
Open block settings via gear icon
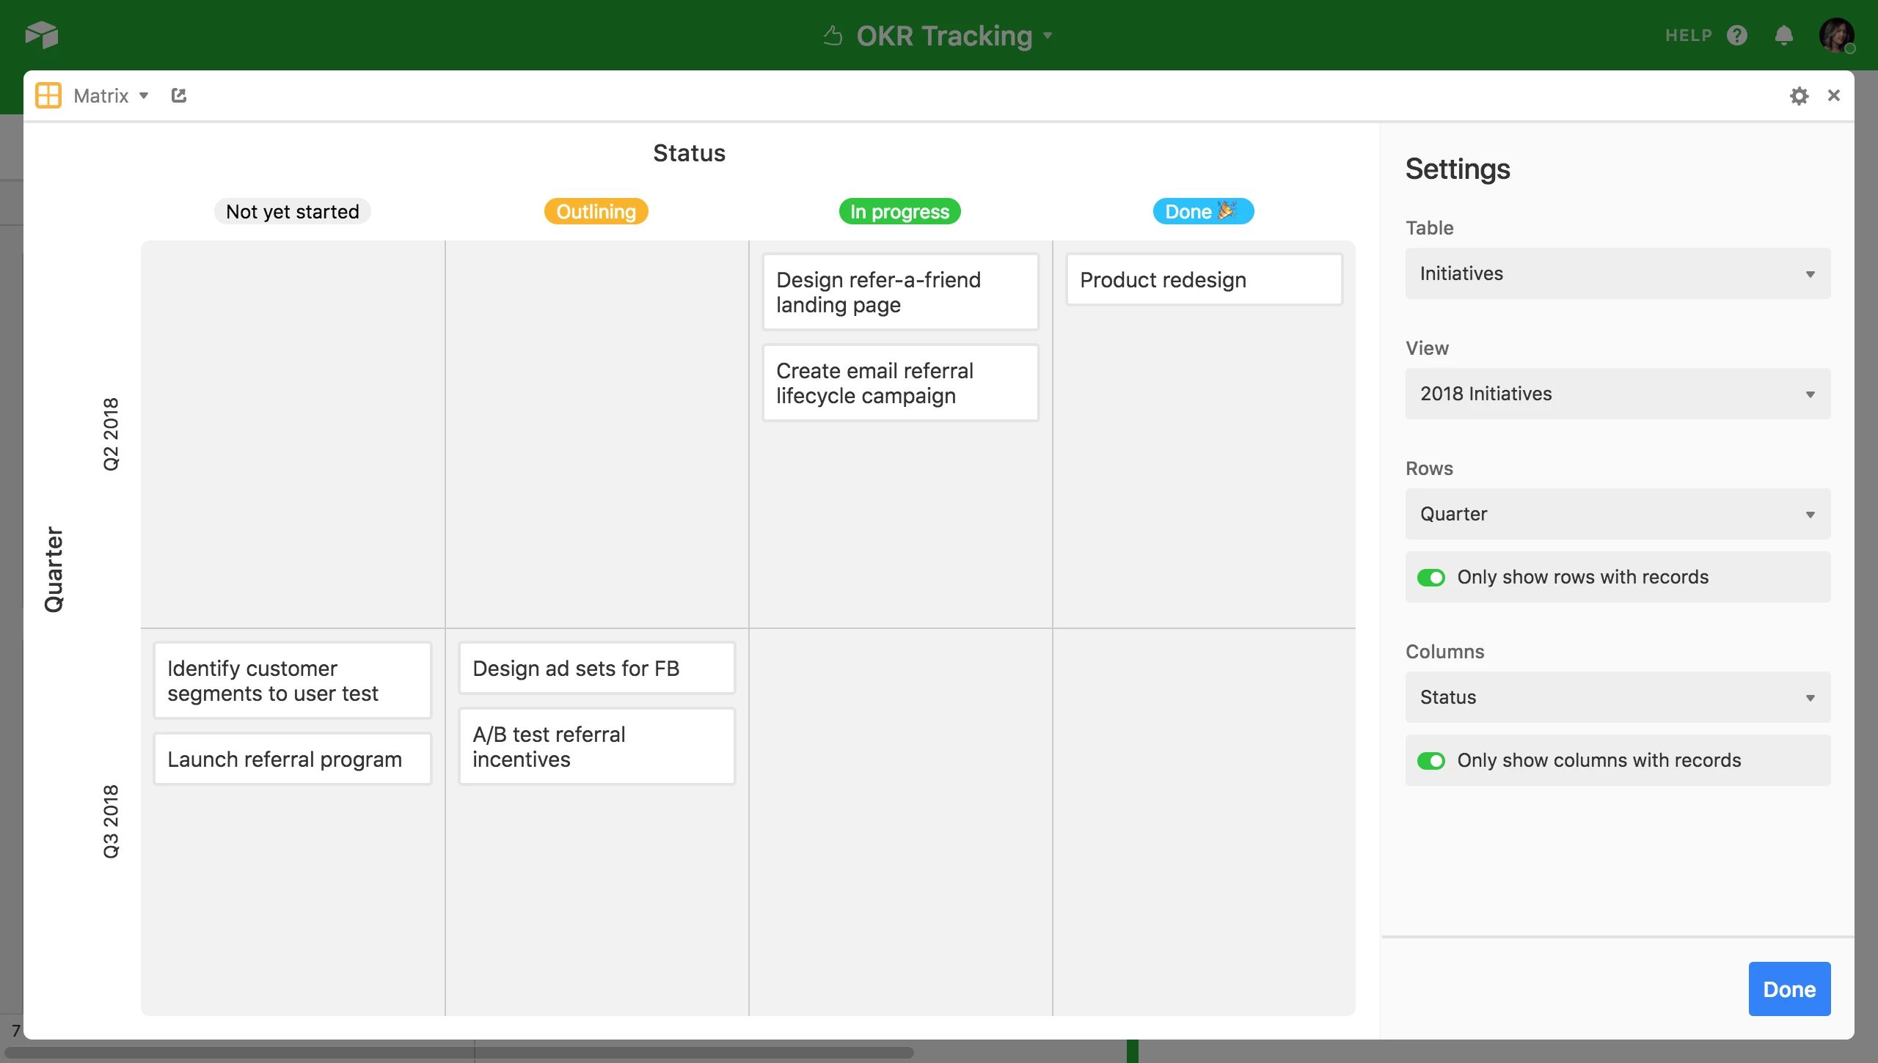tap(1799, 95)
